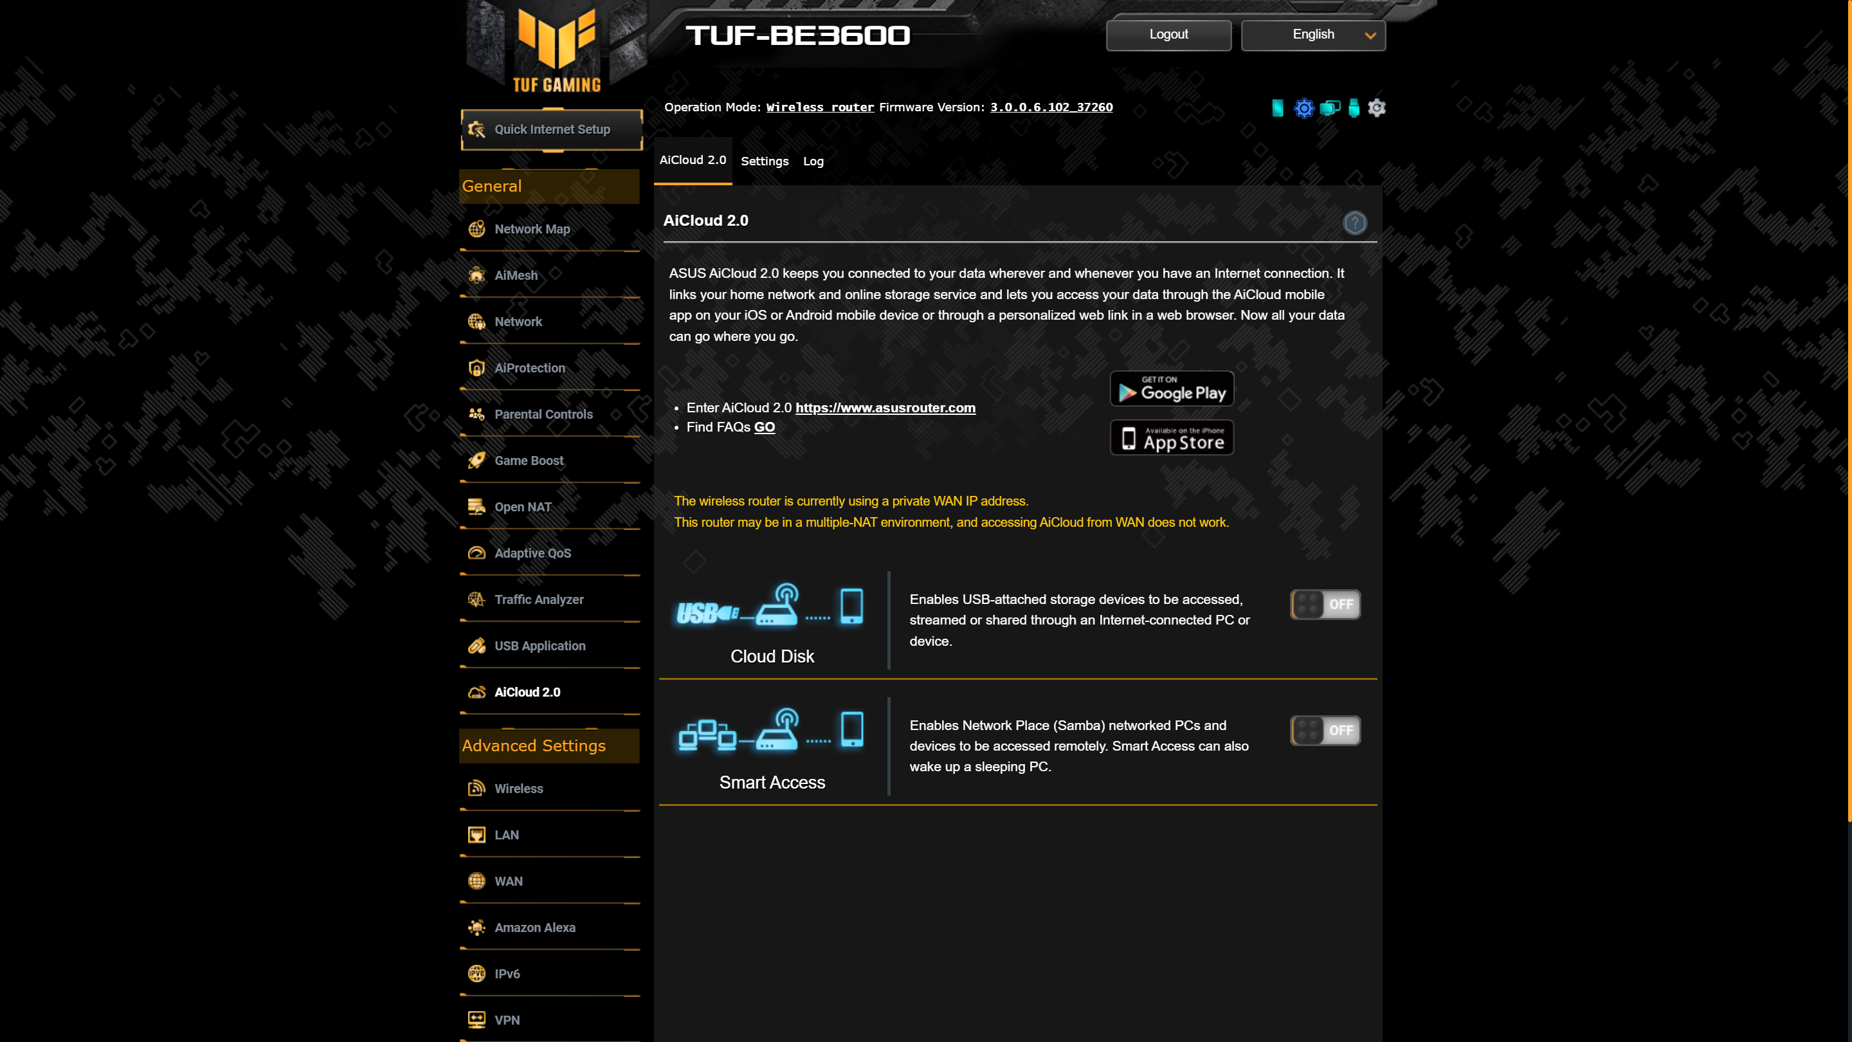The height and width of the screenshot is (1042, 1852).
Task: Click the Logout button
Action: click(1168, 33)
